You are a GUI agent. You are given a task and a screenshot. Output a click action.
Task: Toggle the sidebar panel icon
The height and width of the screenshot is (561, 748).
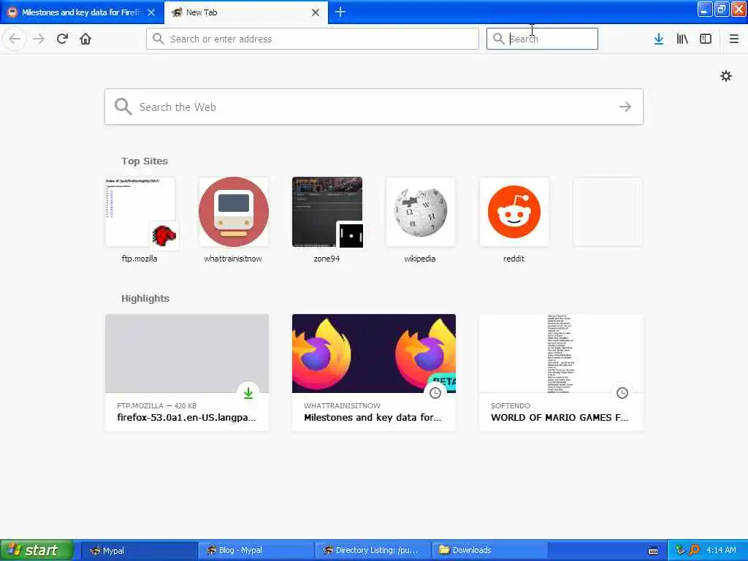706,39
